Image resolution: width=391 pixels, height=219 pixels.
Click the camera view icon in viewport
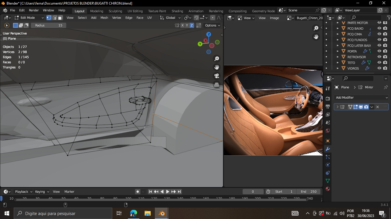(217, 76)
